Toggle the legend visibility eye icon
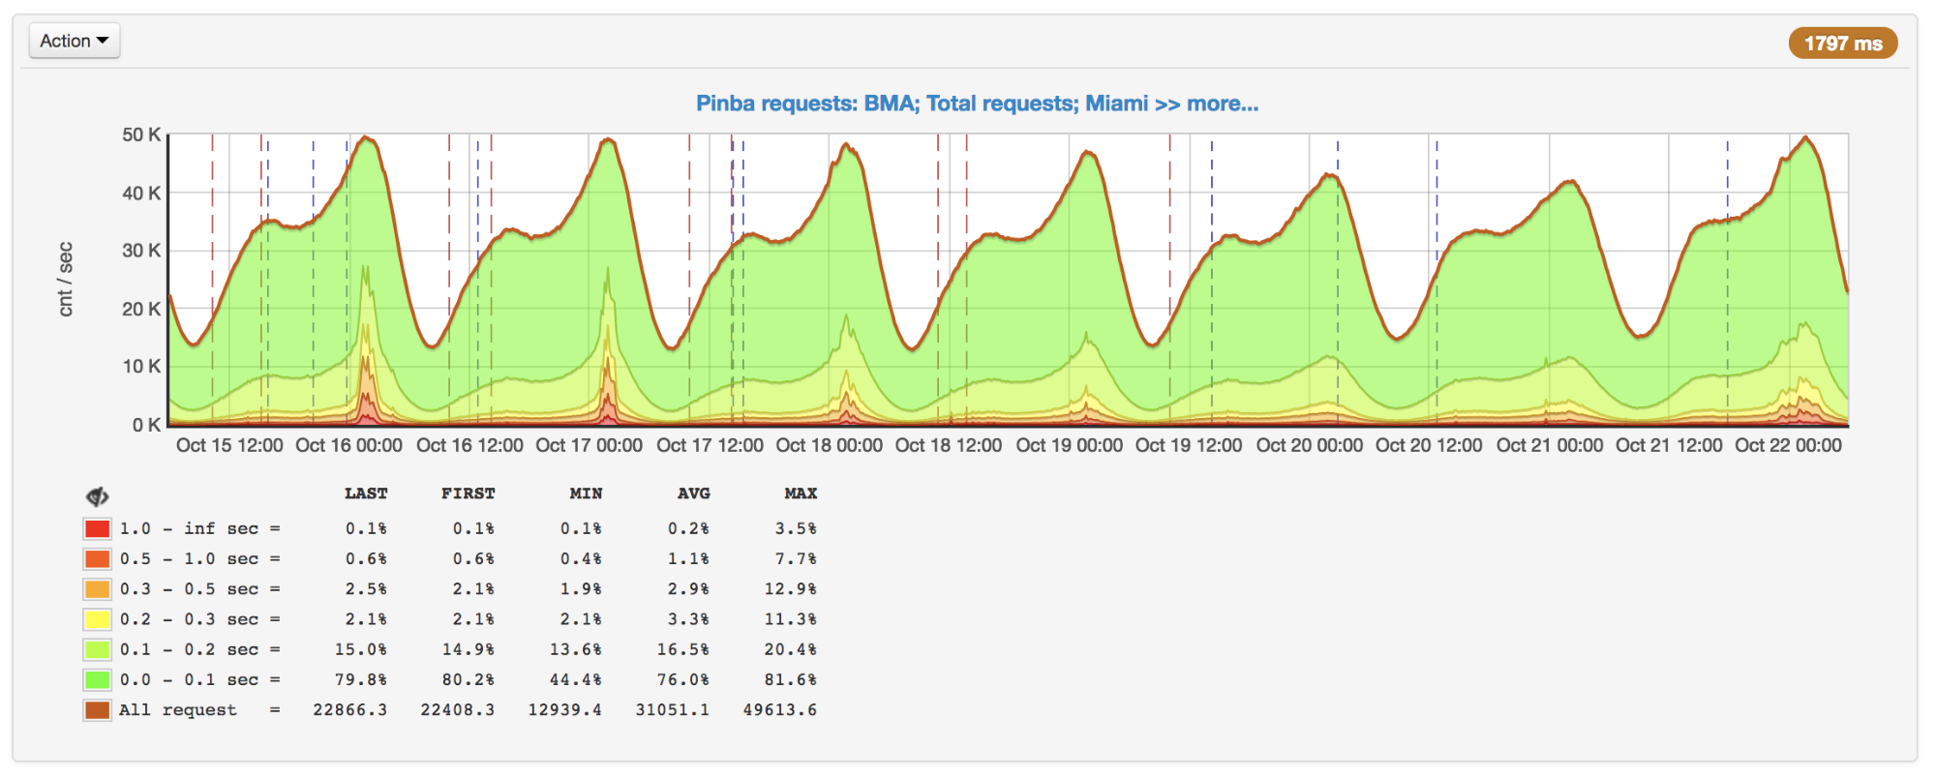Viewport: 1935px width, 778px height. point(97,496)
